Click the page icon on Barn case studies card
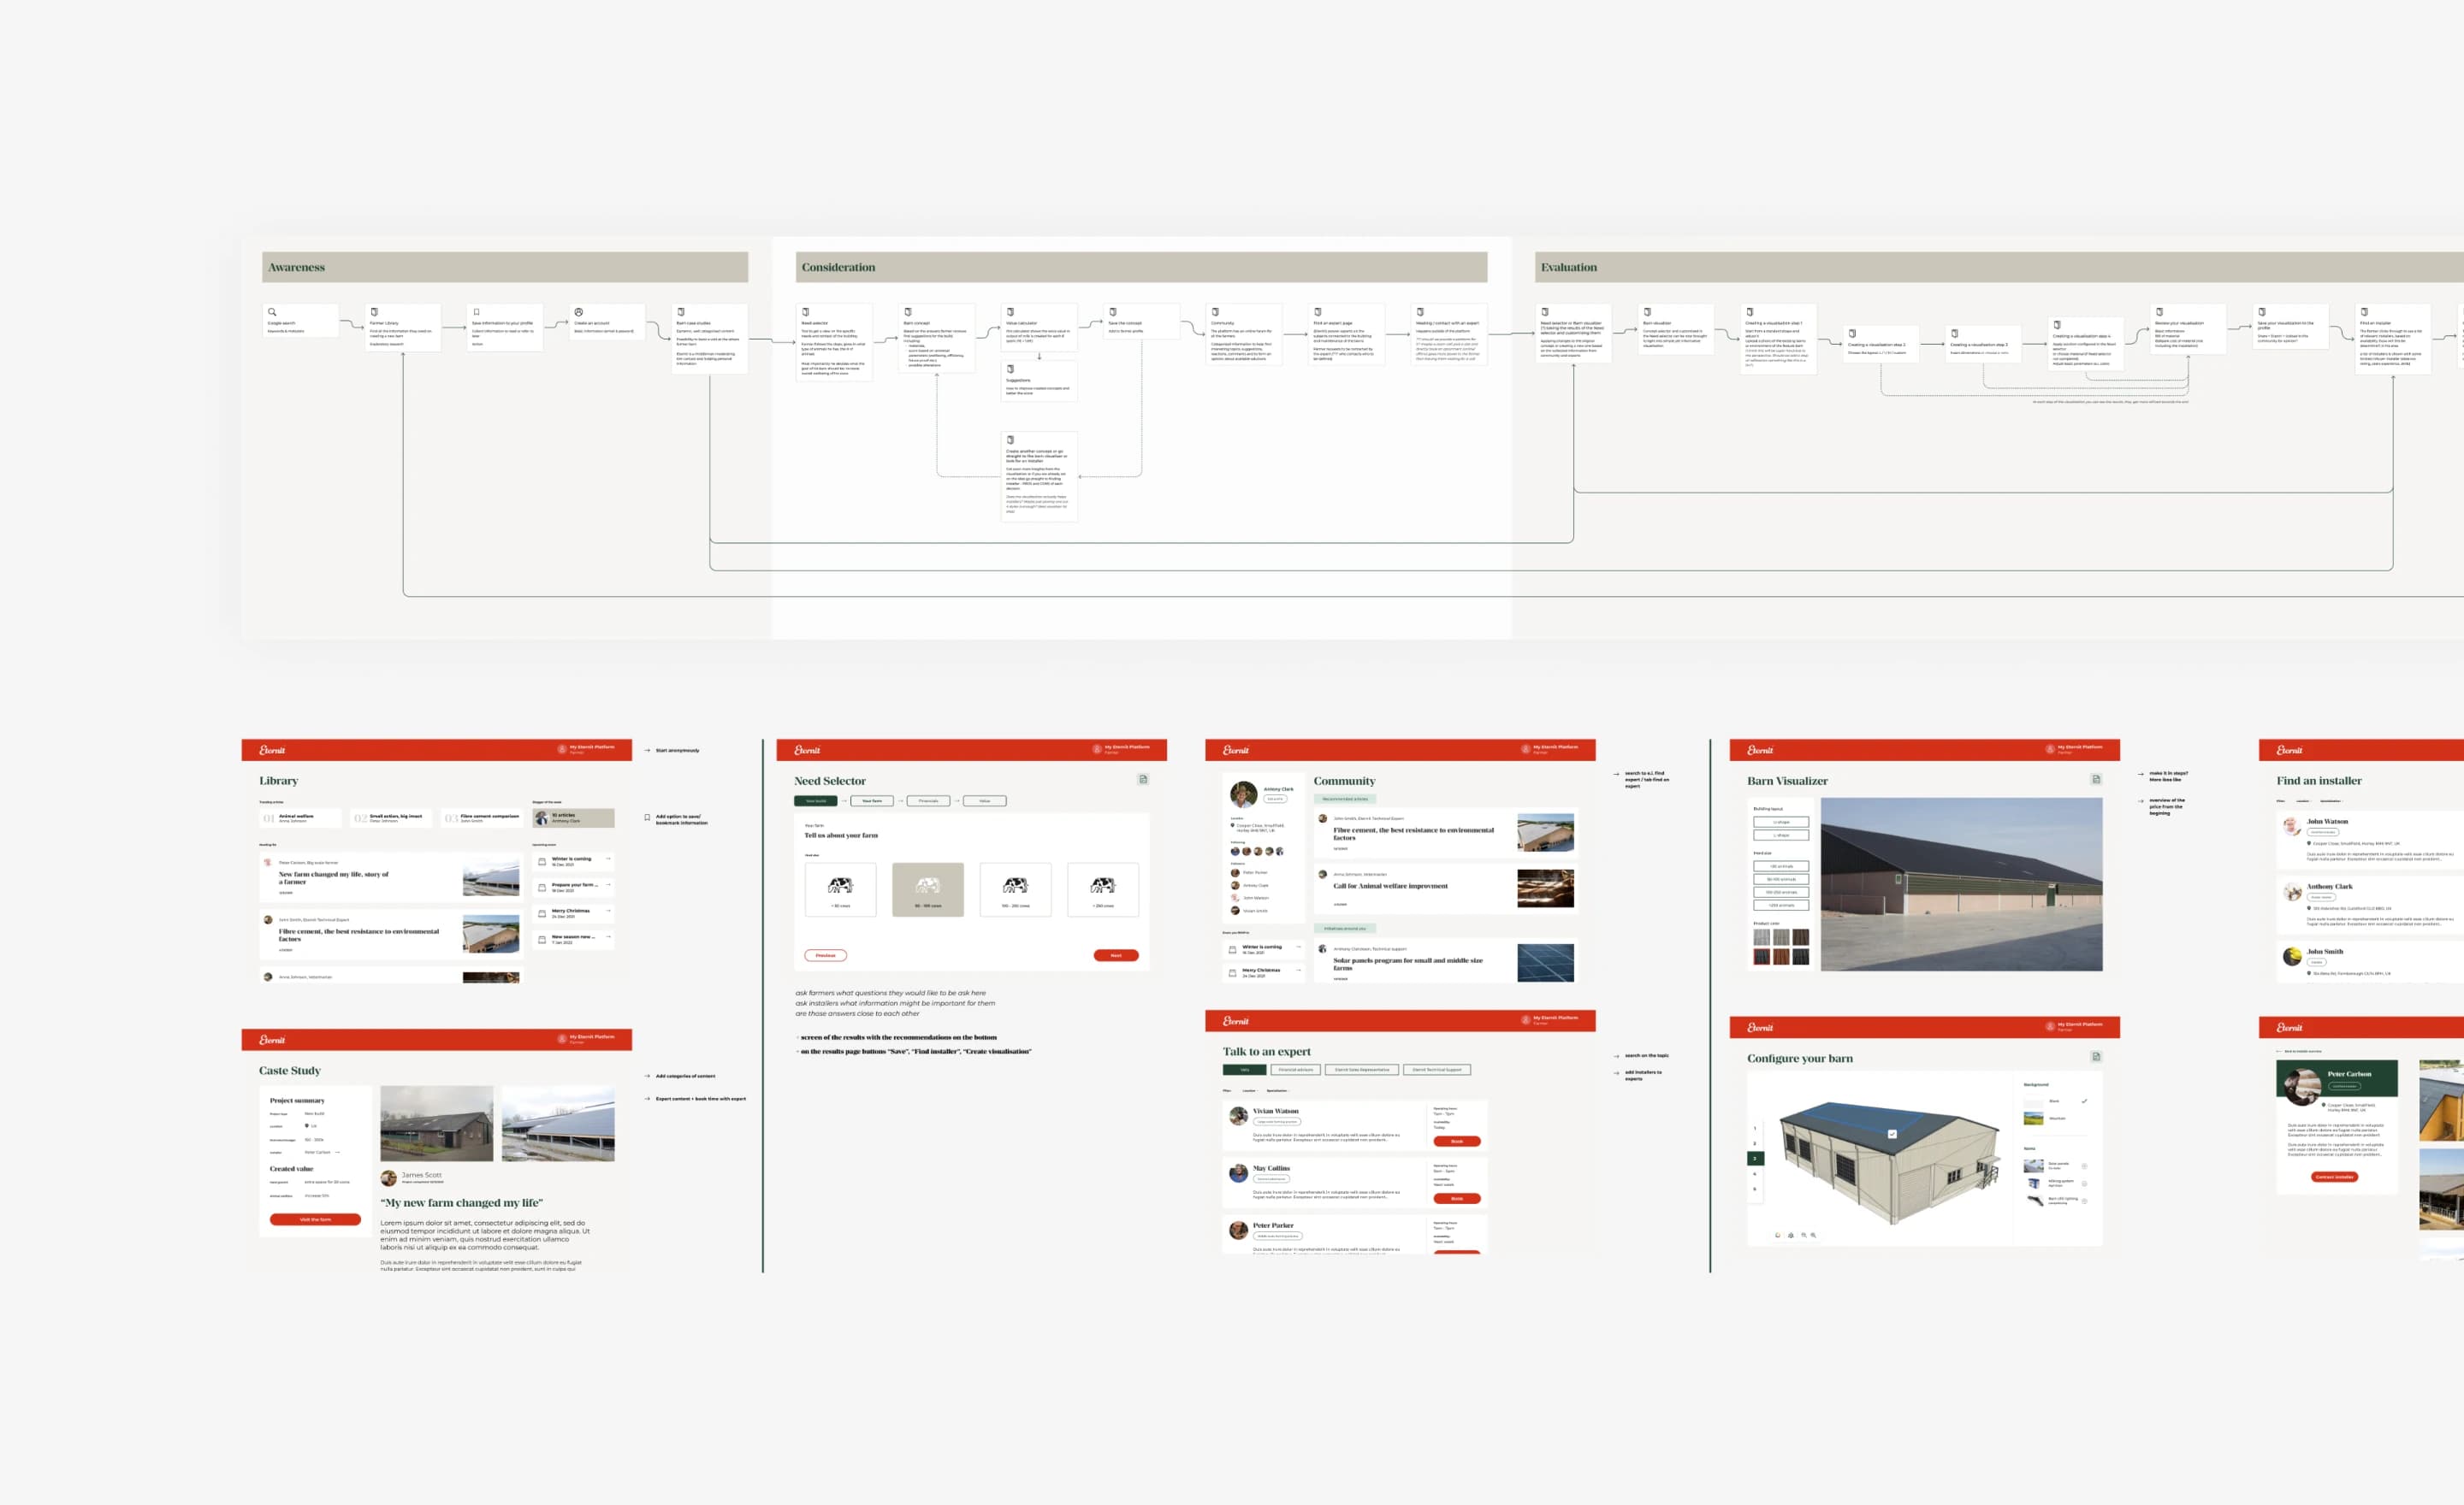 (681, 313)
